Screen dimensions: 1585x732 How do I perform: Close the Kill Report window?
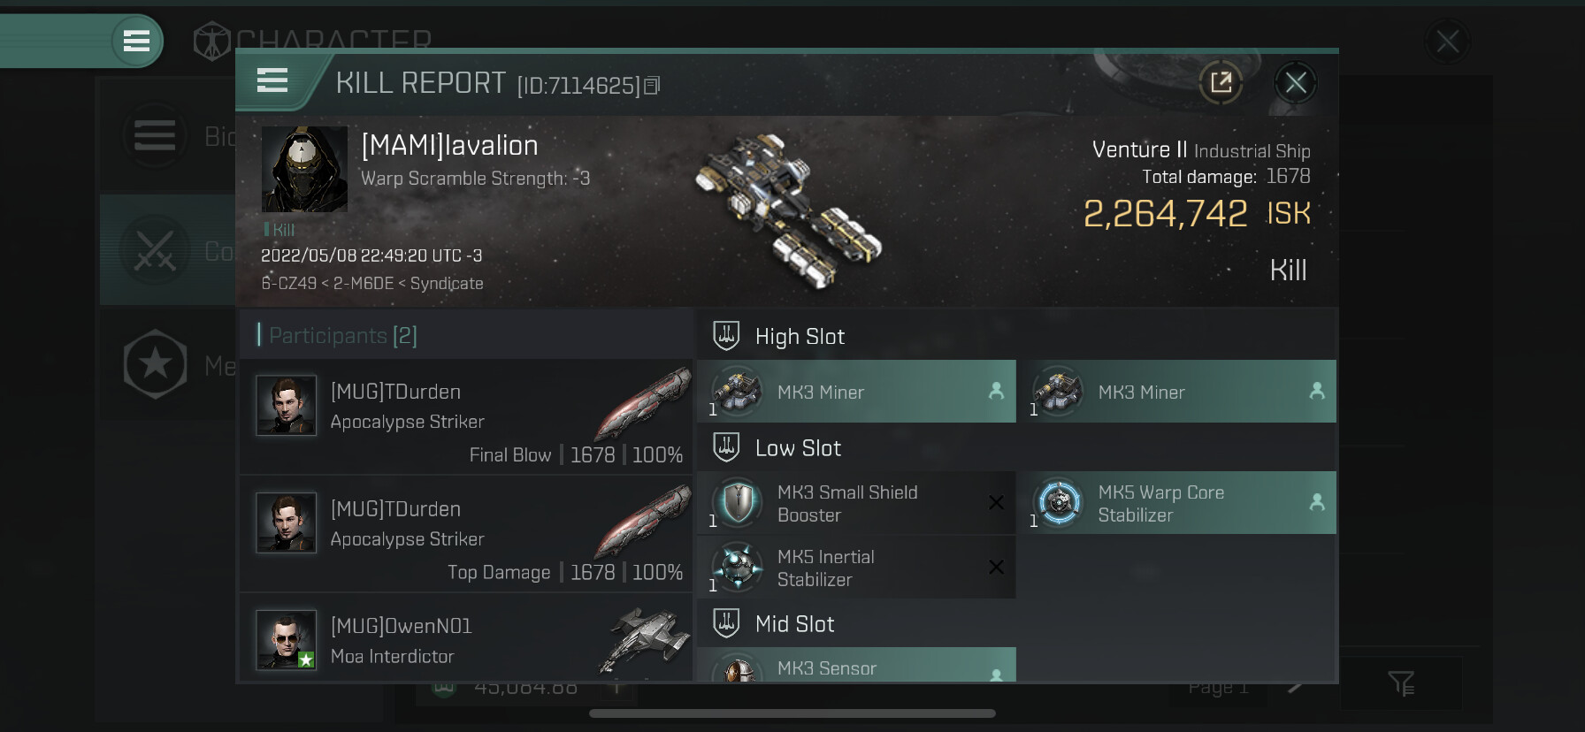(1296, 83)
